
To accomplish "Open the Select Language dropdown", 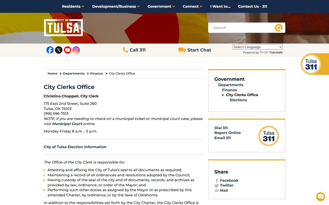I will 257,47.
